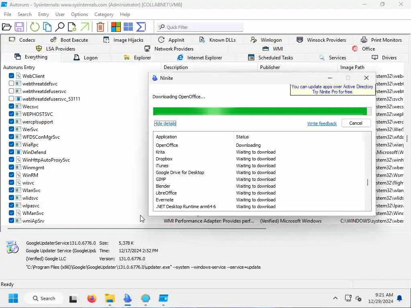411x308 pixels.
Task: Click the Copy toolbar icon
Action: pos(47,27)
